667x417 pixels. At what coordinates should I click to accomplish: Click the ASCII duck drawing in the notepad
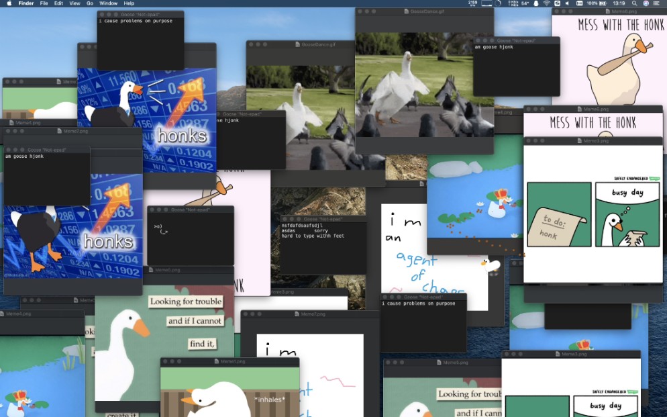click(x=161, y=230)
